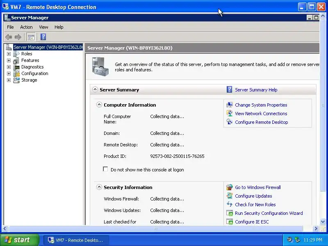The image size is (328, 246).
Task: Open the Help menu
Action: (59, 27)
